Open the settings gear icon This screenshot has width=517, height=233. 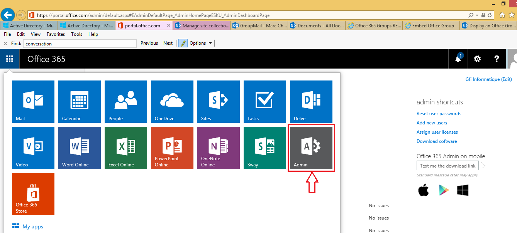(478, 59)
